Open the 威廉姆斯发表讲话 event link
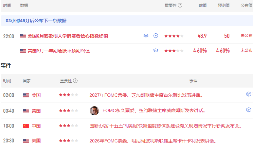Image resolution: width=253 pixels, height=148 pixels. pos(154,111)
